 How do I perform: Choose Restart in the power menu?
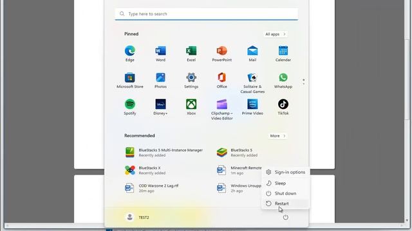pyautogui.click(x=286, y=203)
